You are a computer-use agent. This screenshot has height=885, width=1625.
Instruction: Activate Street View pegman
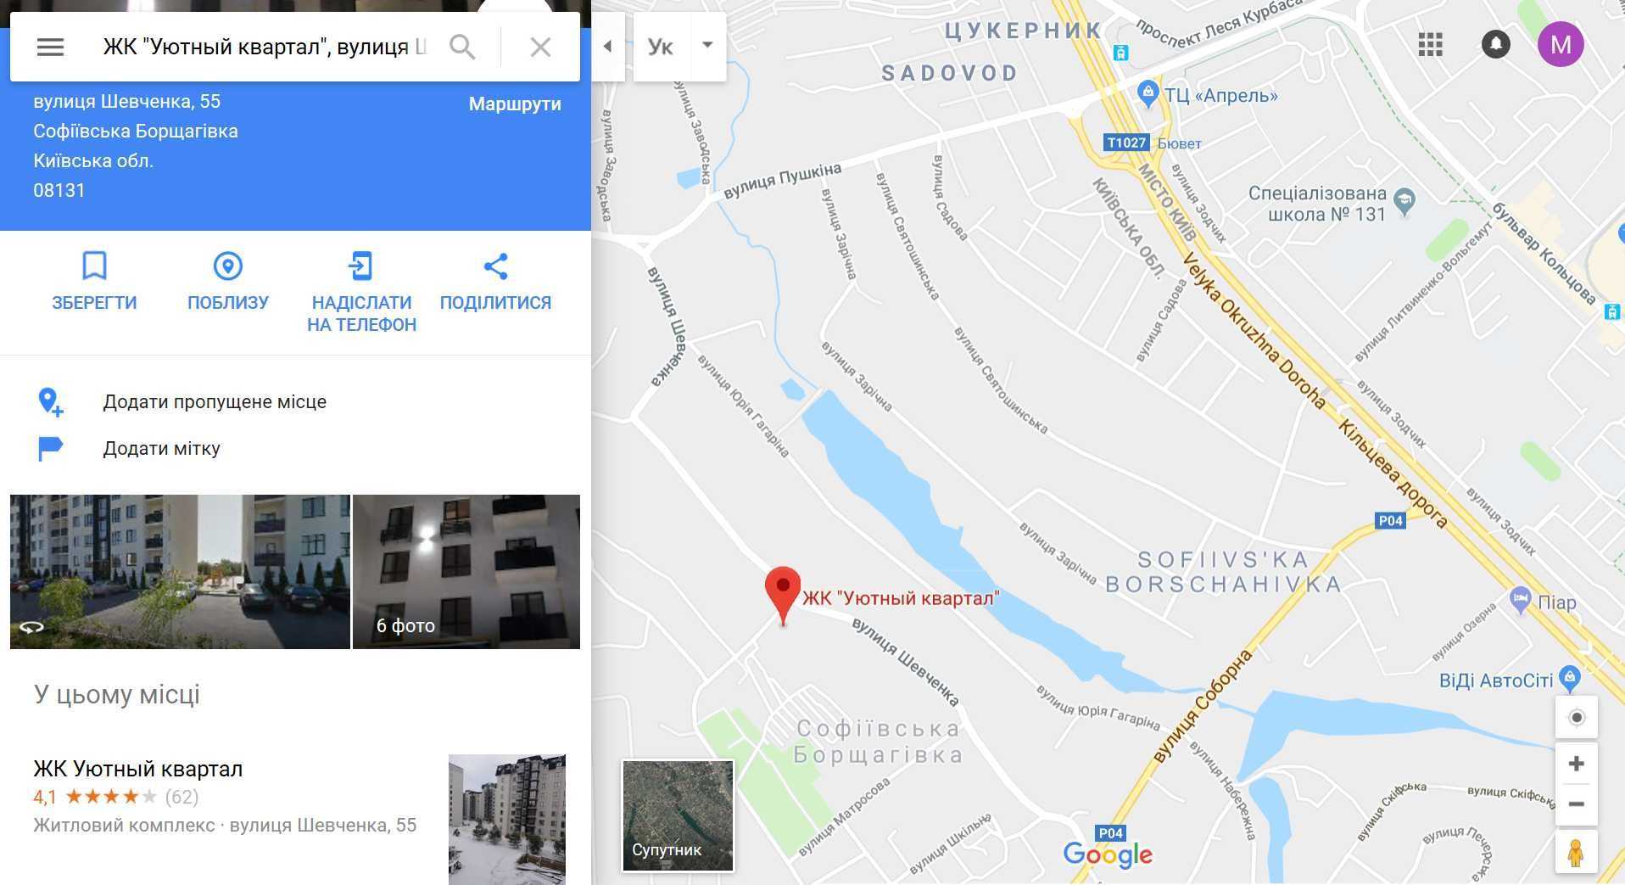coord(1577,853)
